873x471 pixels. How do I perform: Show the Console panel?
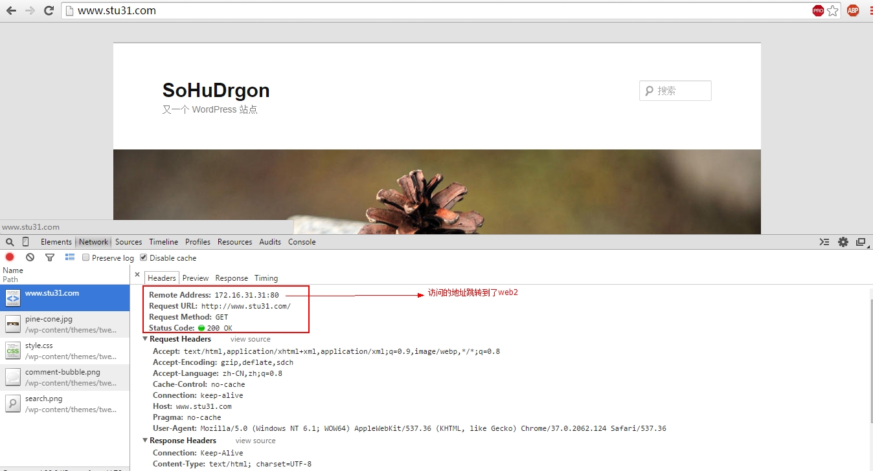[302, 242]
